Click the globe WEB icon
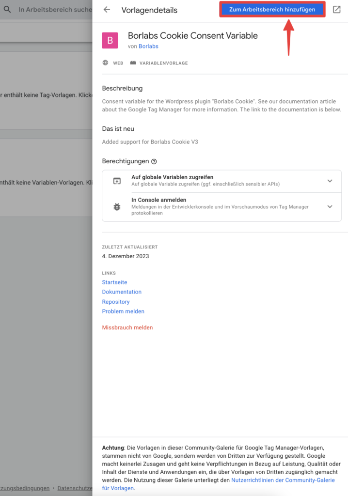This screenshot has width=348, height=496. (x=105, y=62)
